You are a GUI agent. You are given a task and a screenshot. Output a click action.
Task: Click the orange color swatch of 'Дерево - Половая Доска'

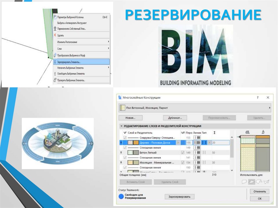pos(135,142)
